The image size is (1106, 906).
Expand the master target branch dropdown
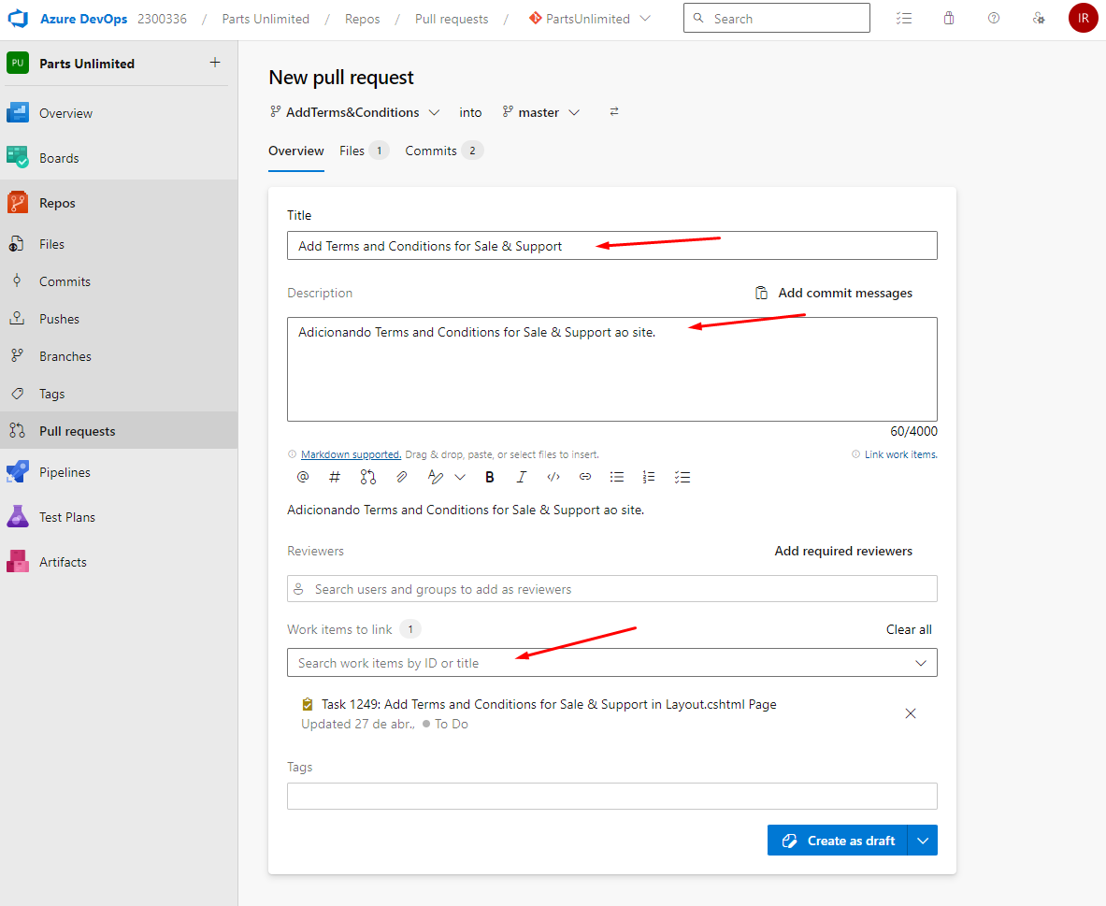tap(574, 112)
